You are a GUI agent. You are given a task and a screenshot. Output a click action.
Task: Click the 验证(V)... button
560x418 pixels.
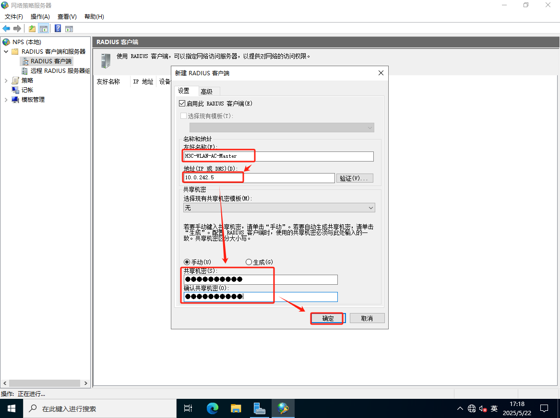(355, 178)
